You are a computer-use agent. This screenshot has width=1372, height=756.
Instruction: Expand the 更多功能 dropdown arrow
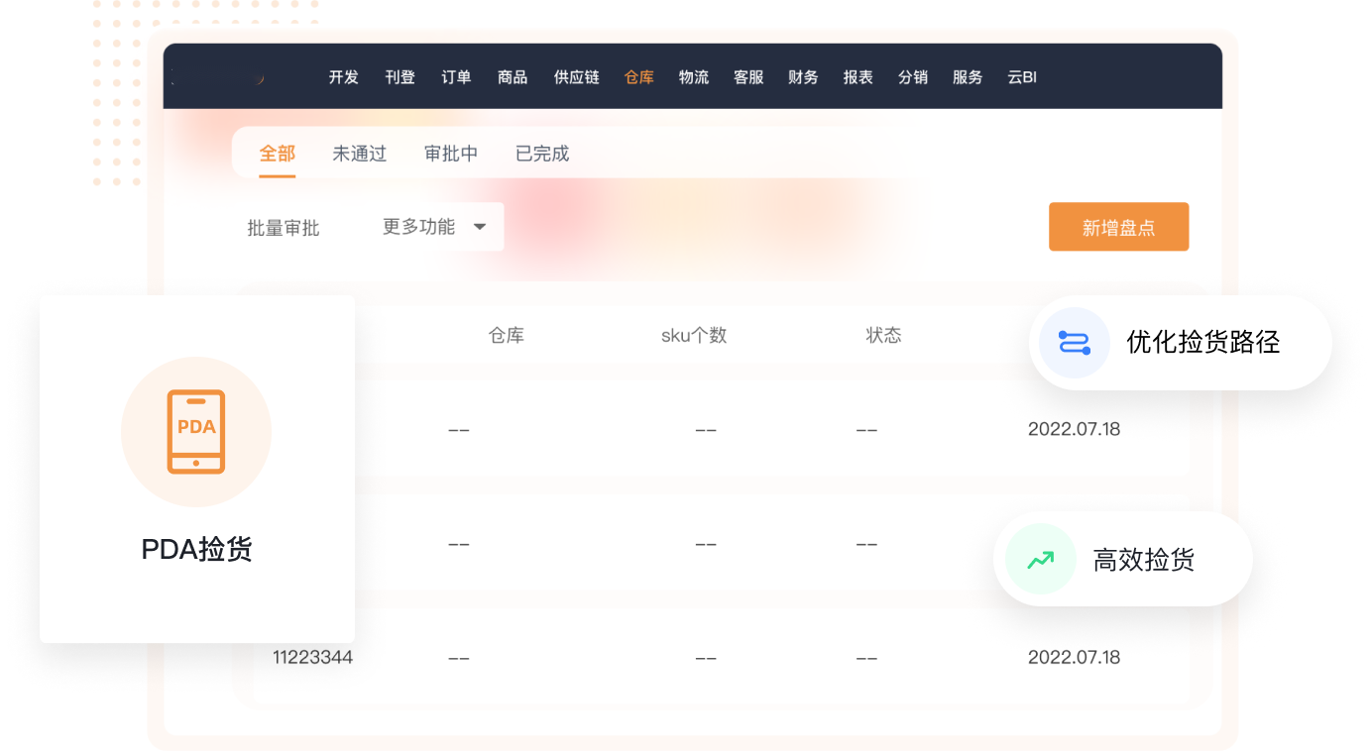point(480,227)
